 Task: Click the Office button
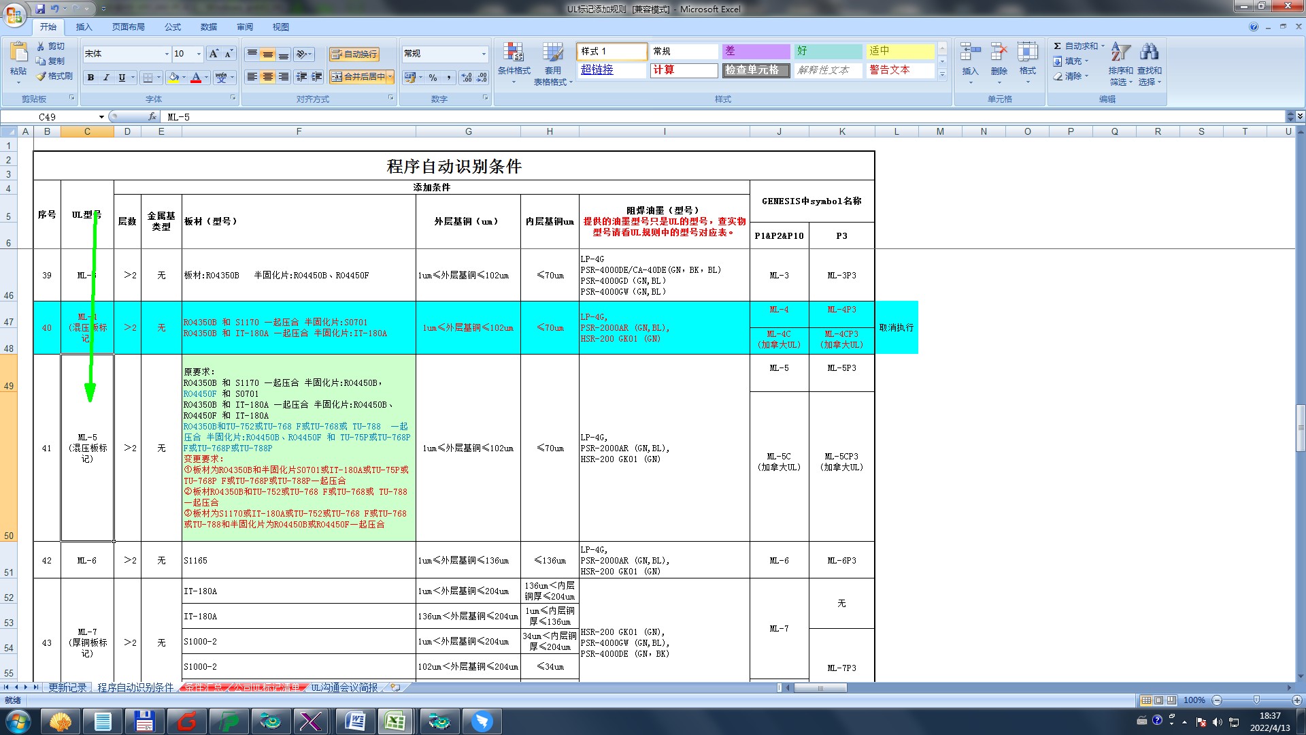(14, 14)
